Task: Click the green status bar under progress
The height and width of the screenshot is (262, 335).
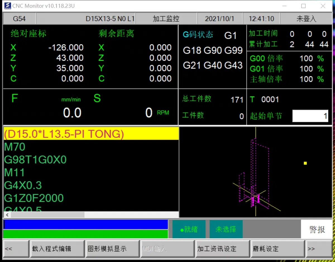Action: click(86, 234)
